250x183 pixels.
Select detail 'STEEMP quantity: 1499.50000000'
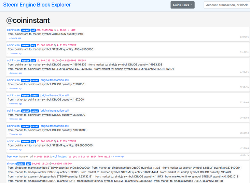[x=69, y=168]
